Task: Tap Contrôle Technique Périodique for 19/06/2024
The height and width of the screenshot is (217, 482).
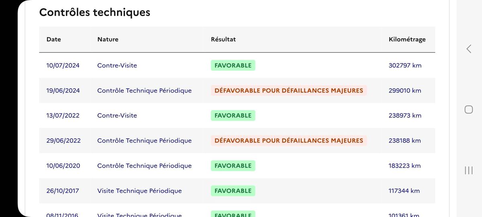Action: (x=144, y=90)
